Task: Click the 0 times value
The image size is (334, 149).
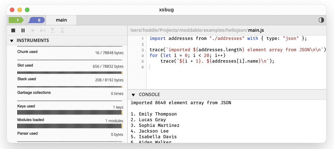Action: tap(117, 94)
